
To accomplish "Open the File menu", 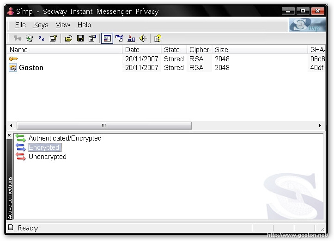I will pos(20,25).
